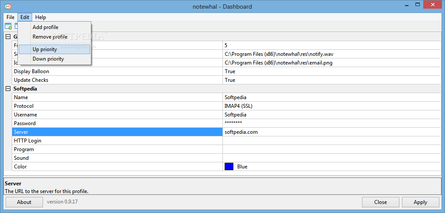Select Up priority menu entry
445x213 pixels.
[54, 49]
